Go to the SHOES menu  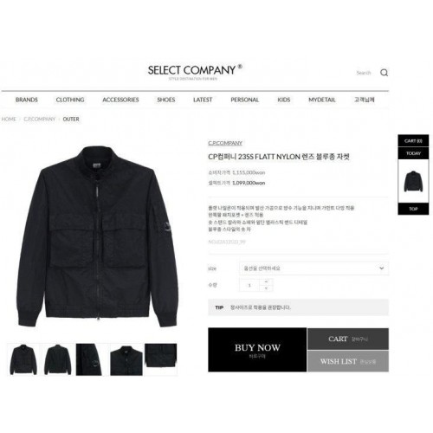click(x=166, y=100)
